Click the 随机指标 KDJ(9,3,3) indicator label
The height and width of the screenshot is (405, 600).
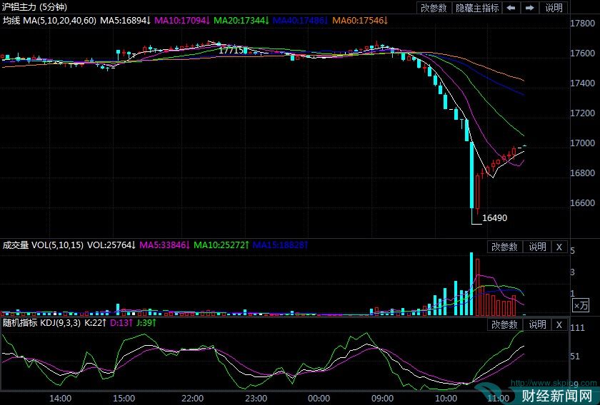coord(41,323)
